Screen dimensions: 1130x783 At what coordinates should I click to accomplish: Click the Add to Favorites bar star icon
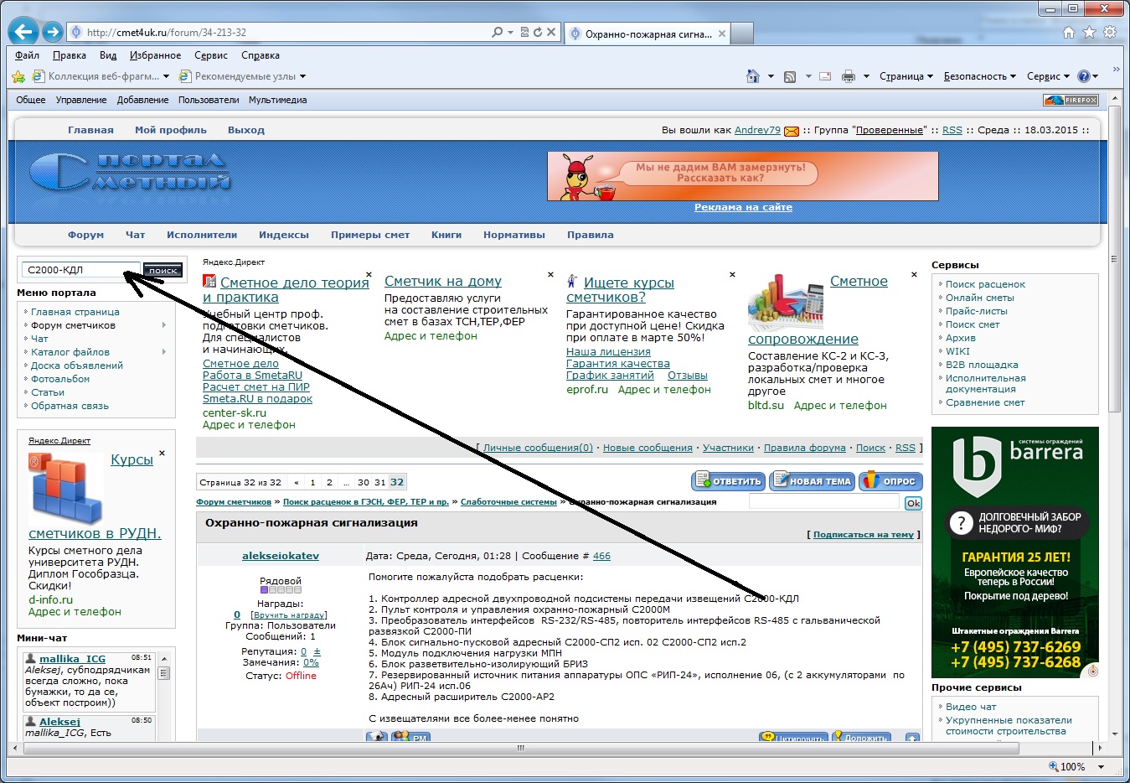[x=18, y=76]
